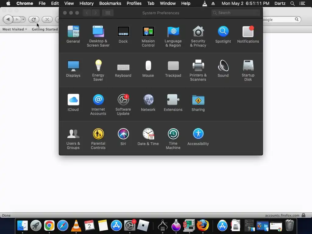The height and width of the screenshot is (234, 312).
Task: Open the Dock preferences pane
Action: point(123,34)
